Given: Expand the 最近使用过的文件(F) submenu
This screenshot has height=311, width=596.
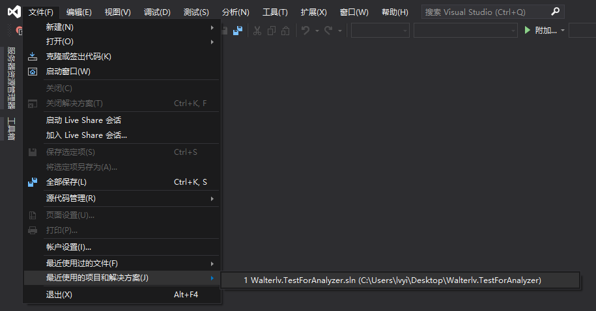Looking at the screenshot, I should pos(212,264).
